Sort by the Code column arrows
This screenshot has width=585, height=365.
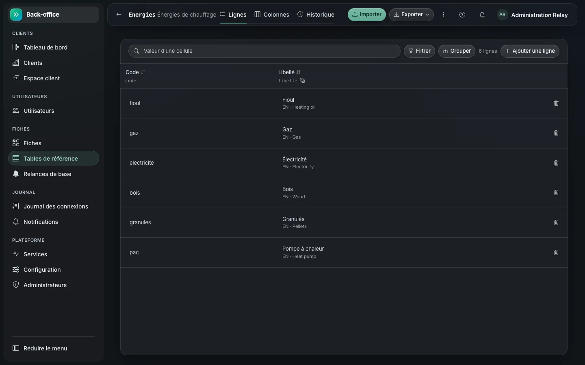(x=143, y=72)
